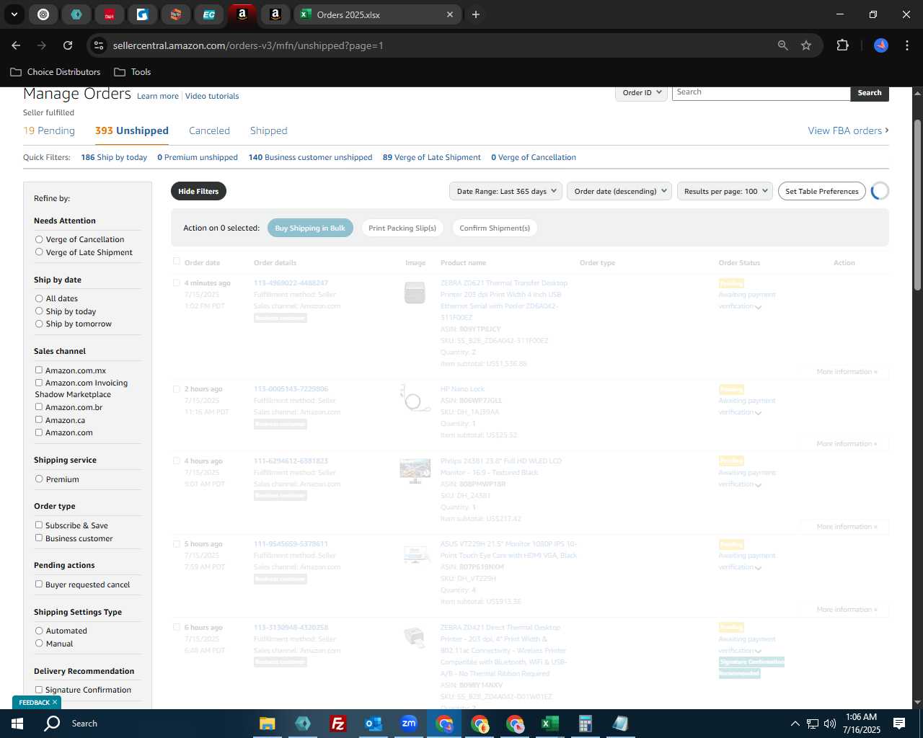Image resolution: width=923 pixels, height=738 pixels.
Task: Show hidden system tray icons
Action: point(795,724)
